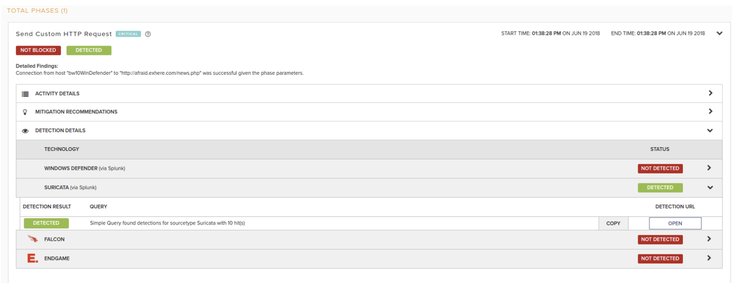Collapse the Suricata detection row
The height and width of the screenshot is (285, 732).
(x=709, y=187)
